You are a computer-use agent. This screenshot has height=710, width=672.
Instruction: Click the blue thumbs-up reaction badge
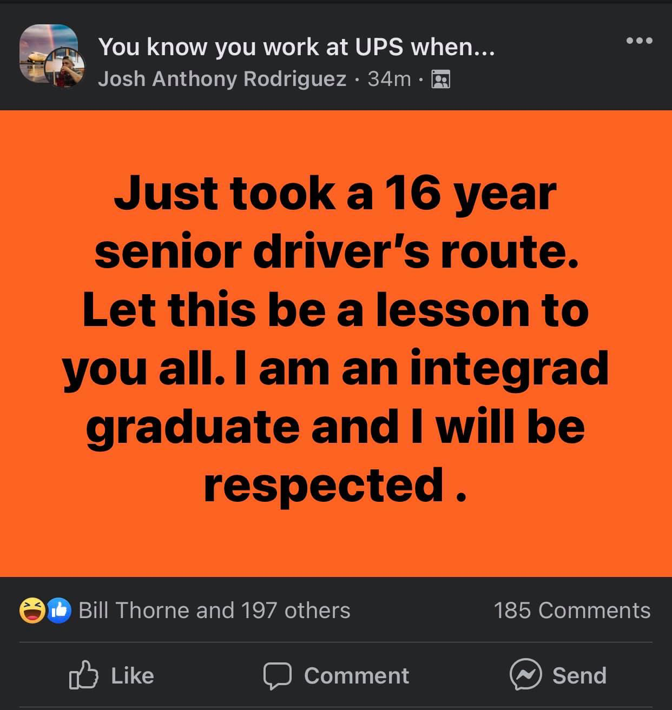click(60, 611)
